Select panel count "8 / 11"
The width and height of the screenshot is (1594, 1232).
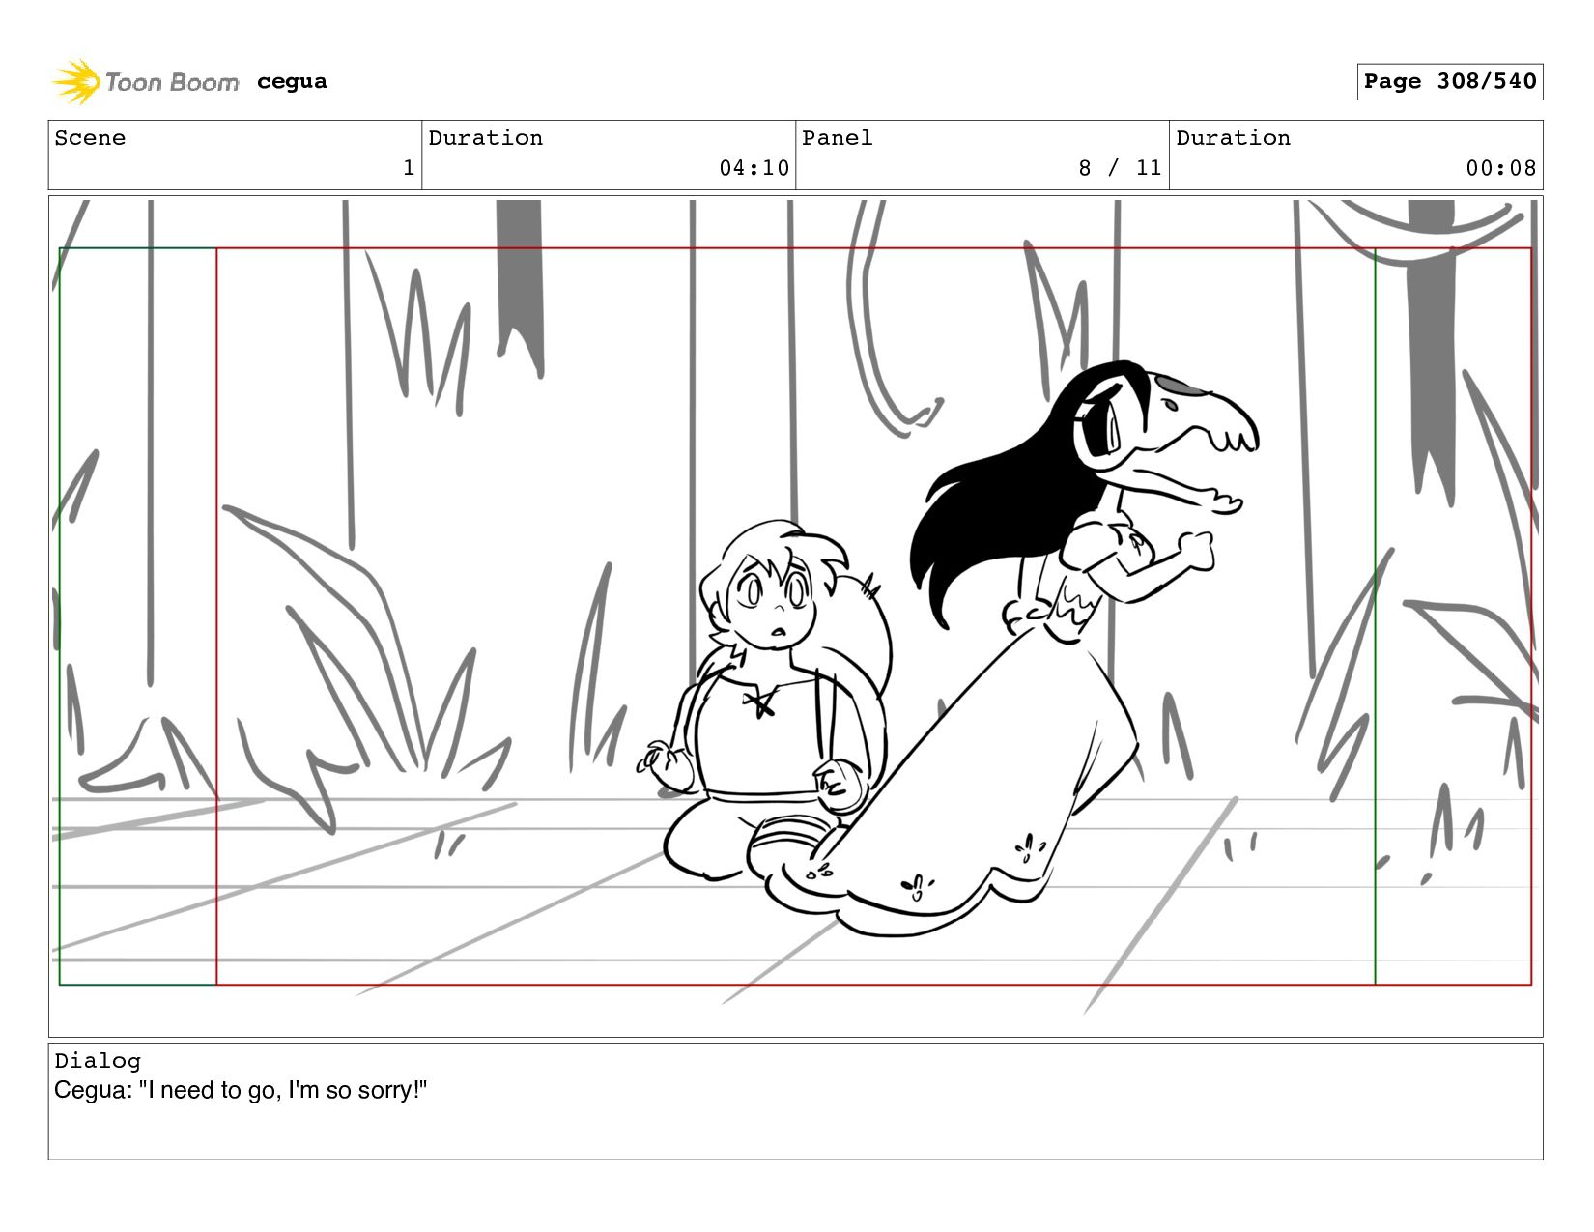tap(1120, 168)
